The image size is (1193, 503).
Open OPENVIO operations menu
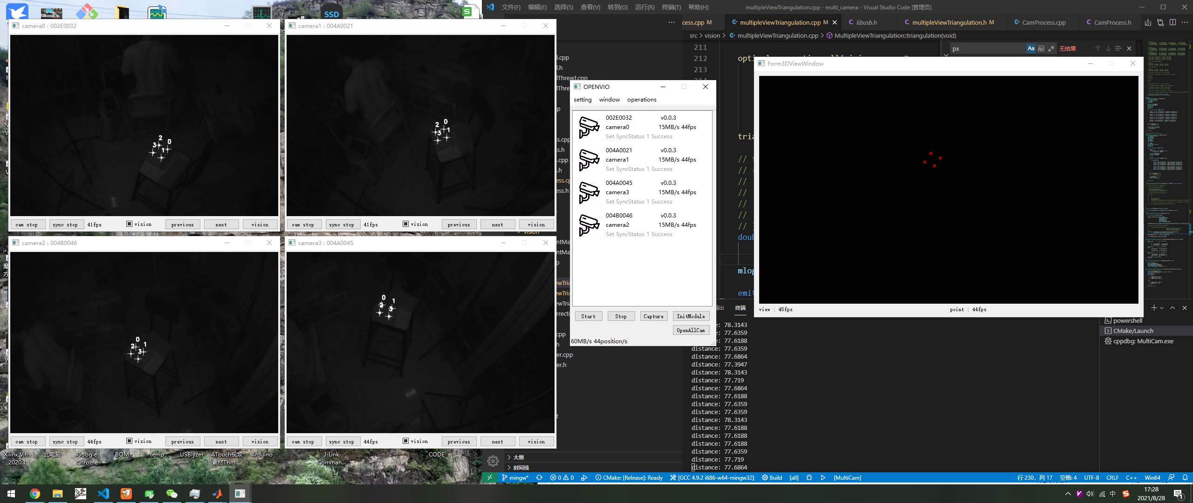[x=642, y=100]
